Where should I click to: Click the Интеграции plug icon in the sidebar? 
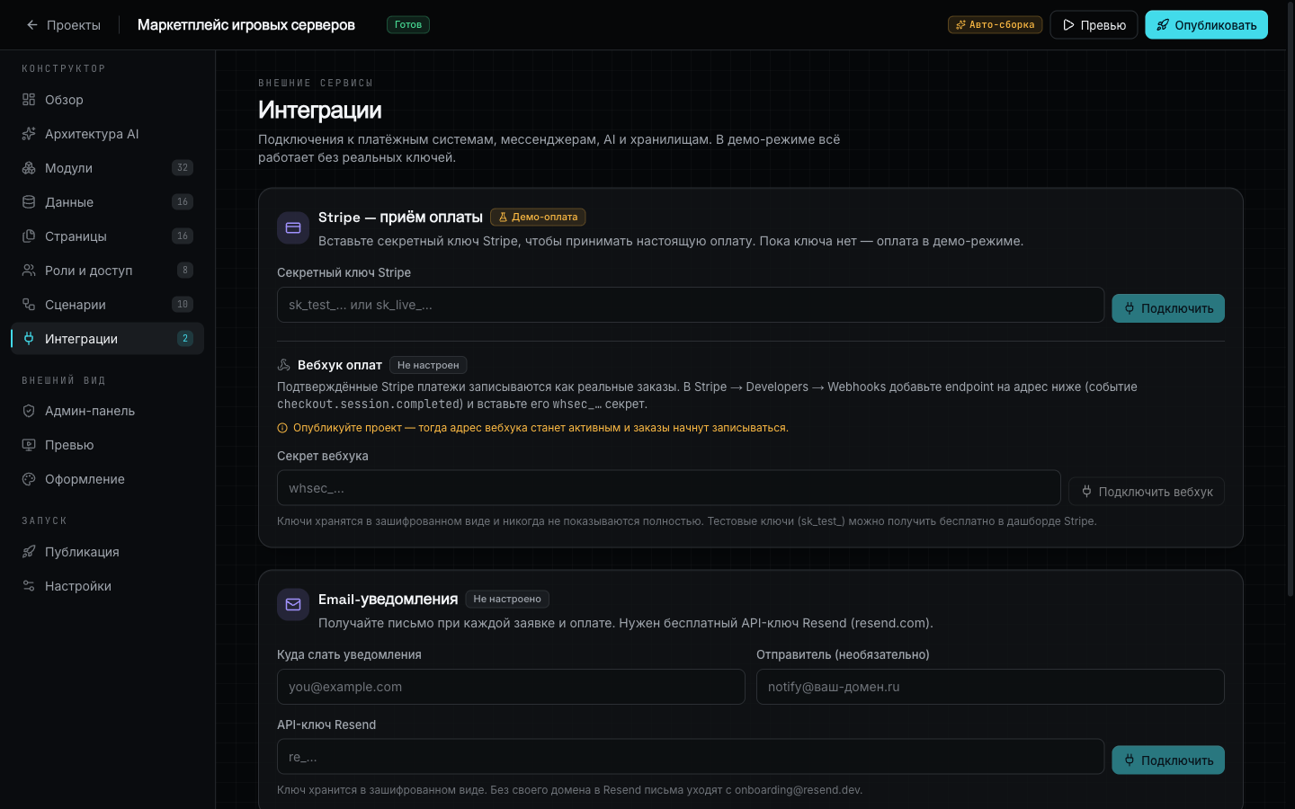pos(29,339)
